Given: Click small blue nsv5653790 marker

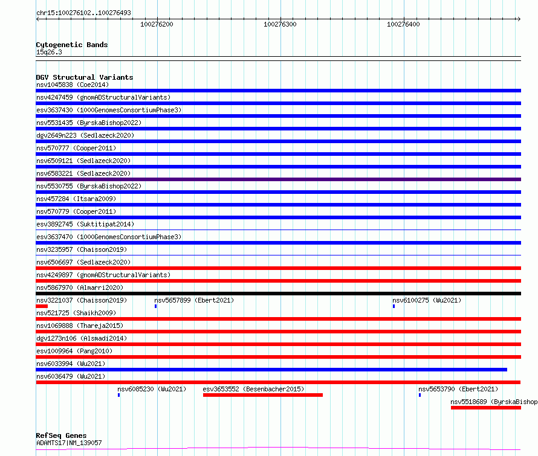Looking at the screenshot, I should (420, 395).
